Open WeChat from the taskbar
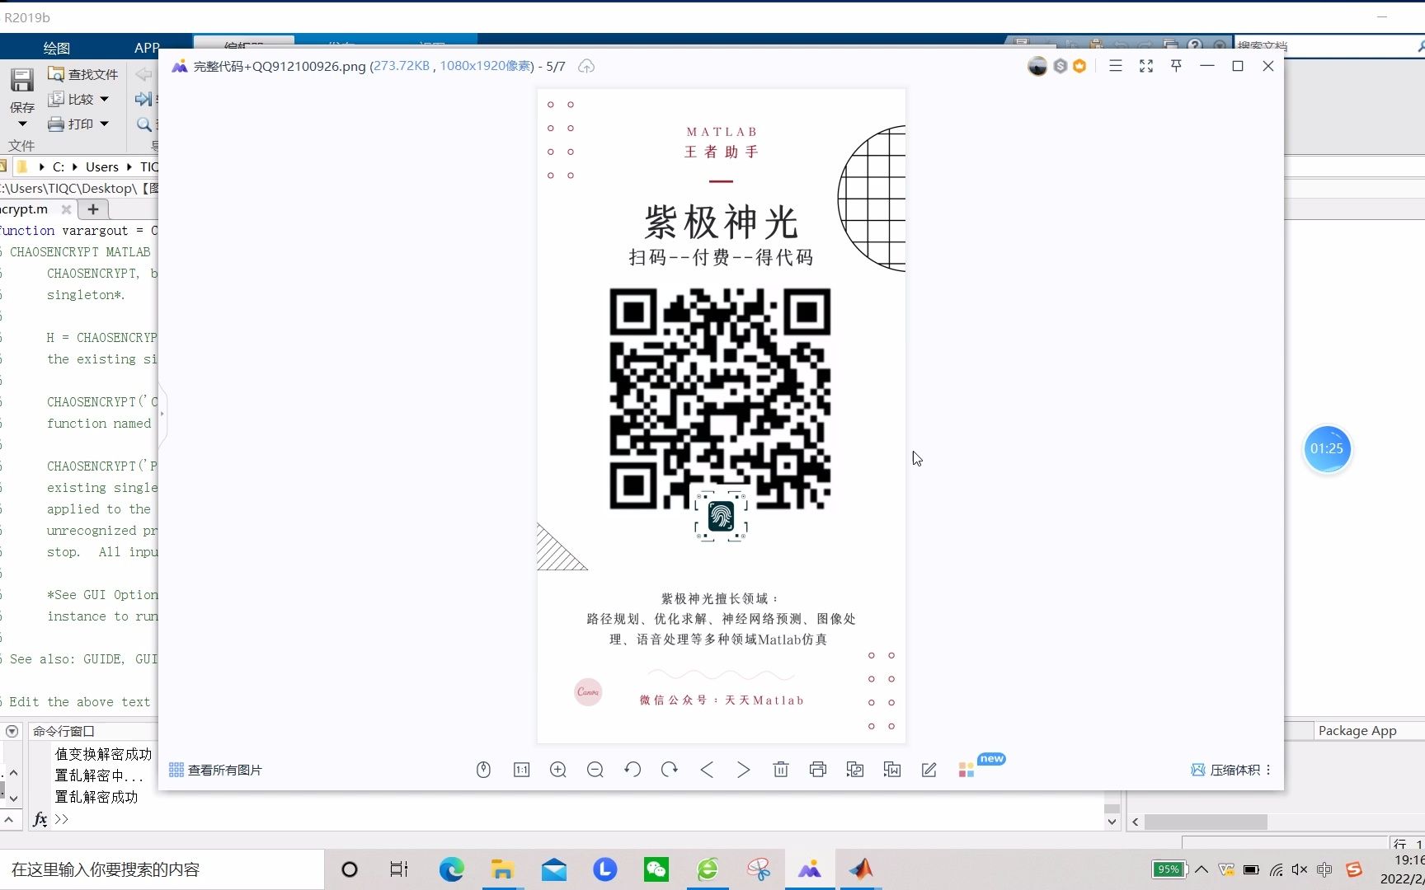The image size is (1425, 890). click(656, 869)
